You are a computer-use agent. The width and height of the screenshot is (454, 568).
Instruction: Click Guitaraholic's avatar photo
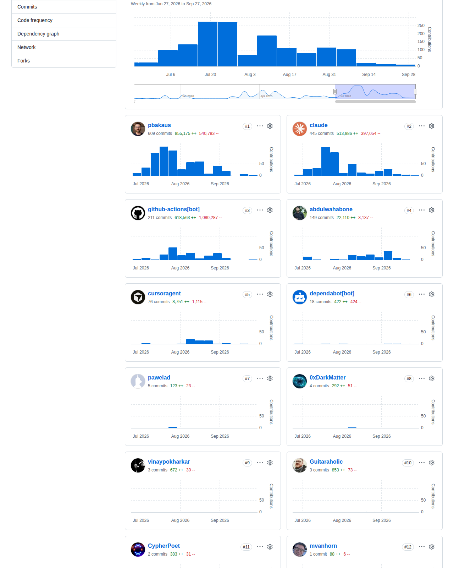[300, 465]
